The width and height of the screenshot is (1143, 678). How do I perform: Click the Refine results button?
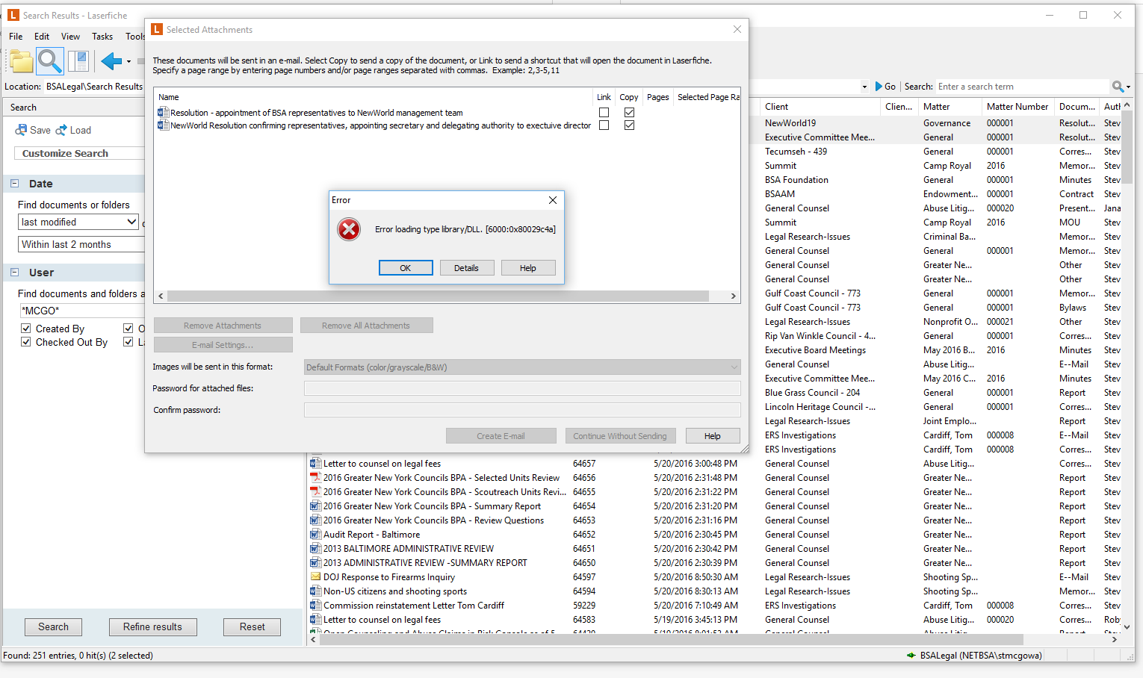(153, 627)
